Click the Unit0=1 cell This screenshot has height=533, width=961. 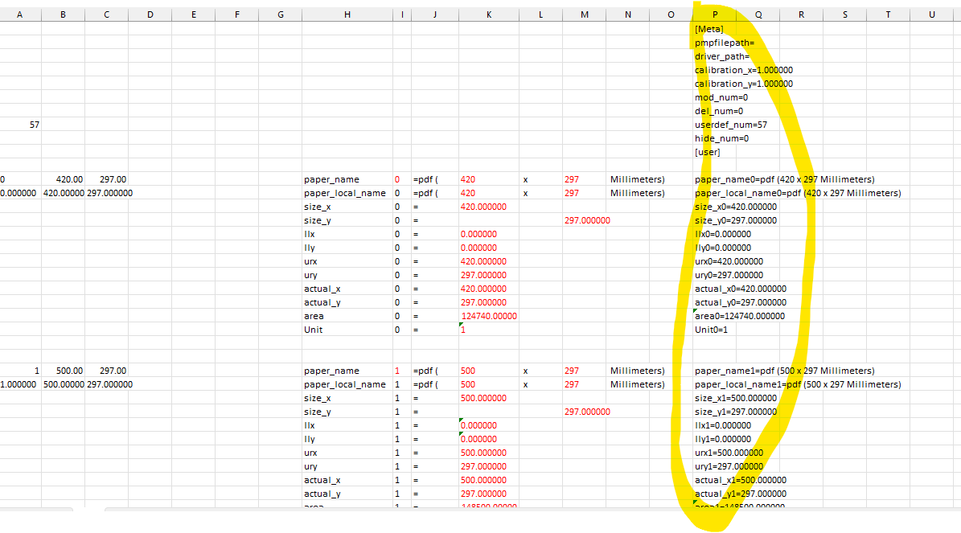713,330
